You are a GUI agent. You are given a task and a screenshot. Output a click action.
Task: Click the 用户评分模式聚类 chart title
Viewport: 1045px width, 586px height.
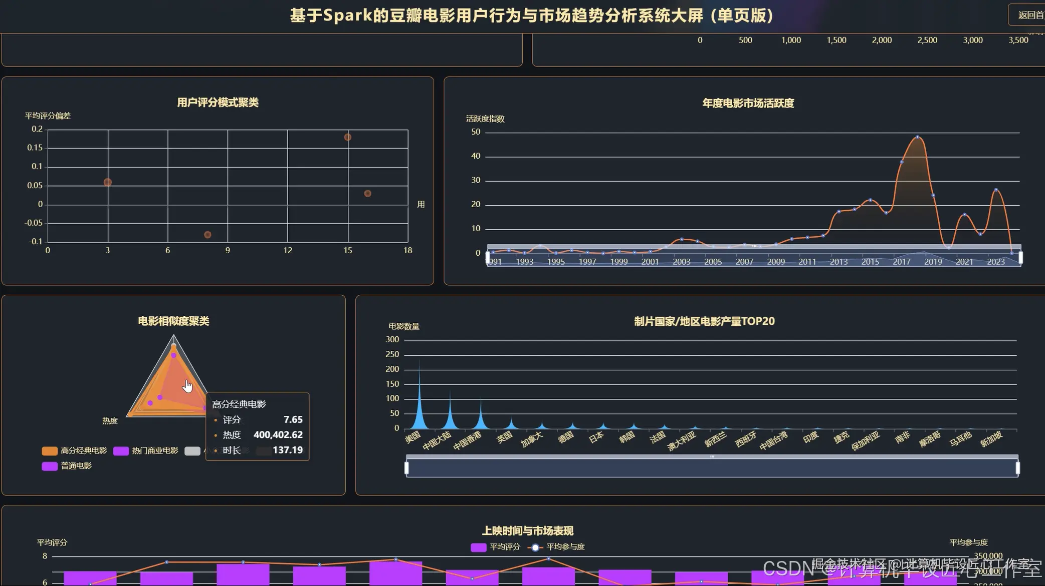point(218,103)
